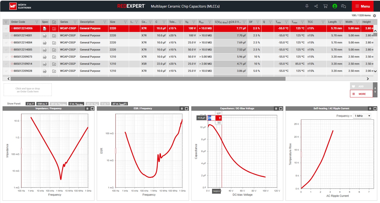Click the DC-bias voltage cursor handle
Viewport: 380px width, 203px height.
222,151
